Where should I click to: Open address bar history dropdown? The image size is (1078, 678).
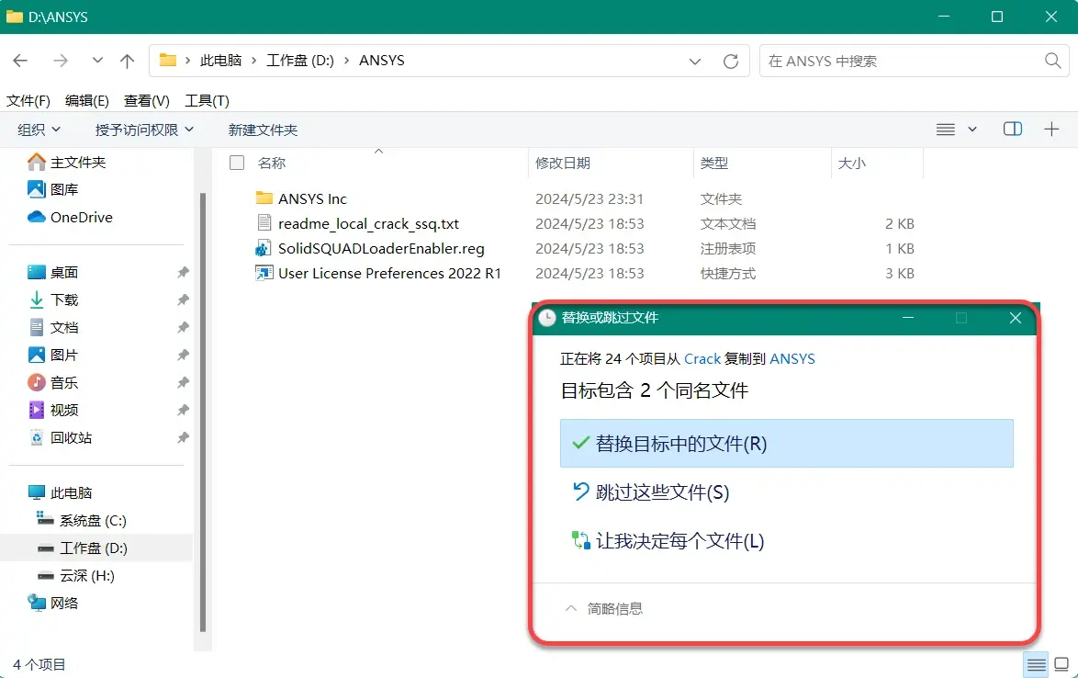[695, 62]
